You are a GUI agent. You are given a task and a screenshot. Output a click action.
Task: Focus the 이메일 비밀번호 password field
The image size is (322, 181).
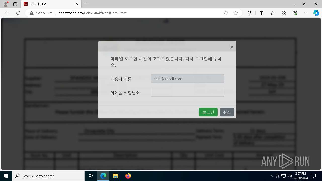click(x=187, y=92)
